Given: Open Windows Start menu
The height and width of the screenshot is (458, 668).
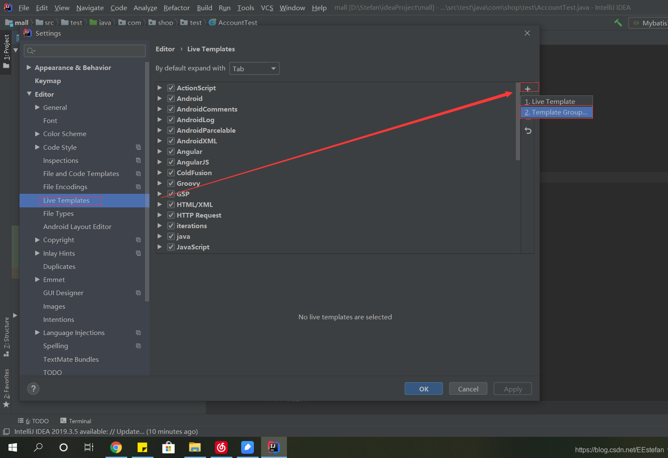Looking at the screenshot, I should pyautogui.click(x=13, y=447).
